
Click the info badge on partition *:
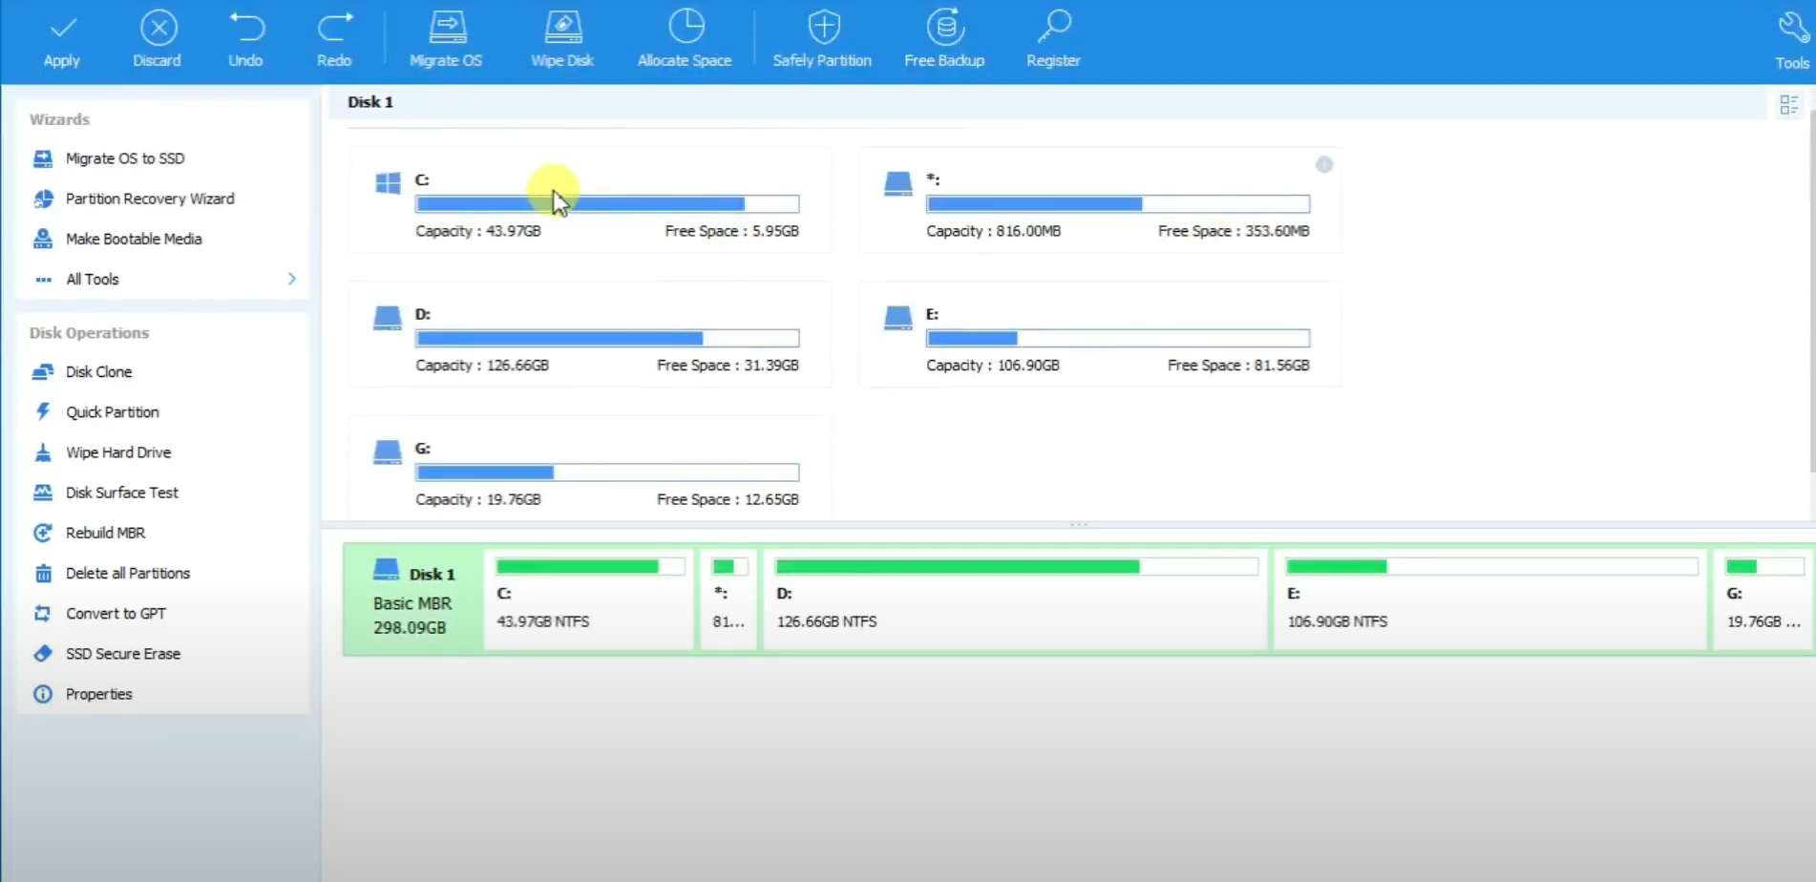click(1324, 164)
